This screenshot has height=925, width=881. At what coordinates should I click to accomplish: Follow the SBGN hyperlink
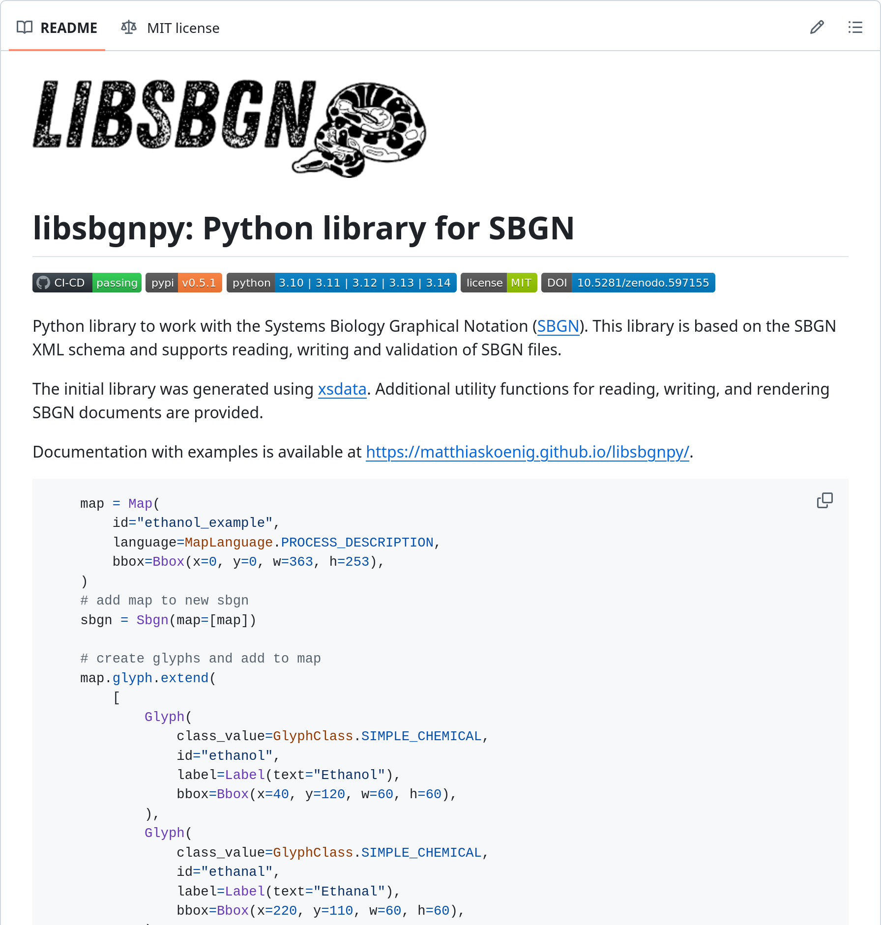(558, 326)
